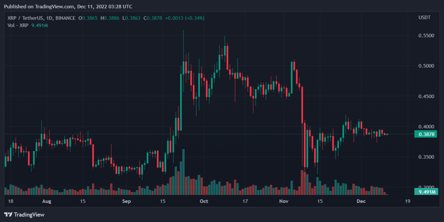Click the 0.3000 price axis label
This screenshot has height=222, width=444.
click(x=425, y=188)
